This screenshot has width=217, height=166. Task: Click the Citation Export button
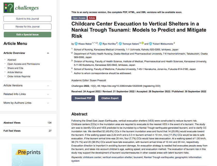pyautogui.click(x=110, y=98)
